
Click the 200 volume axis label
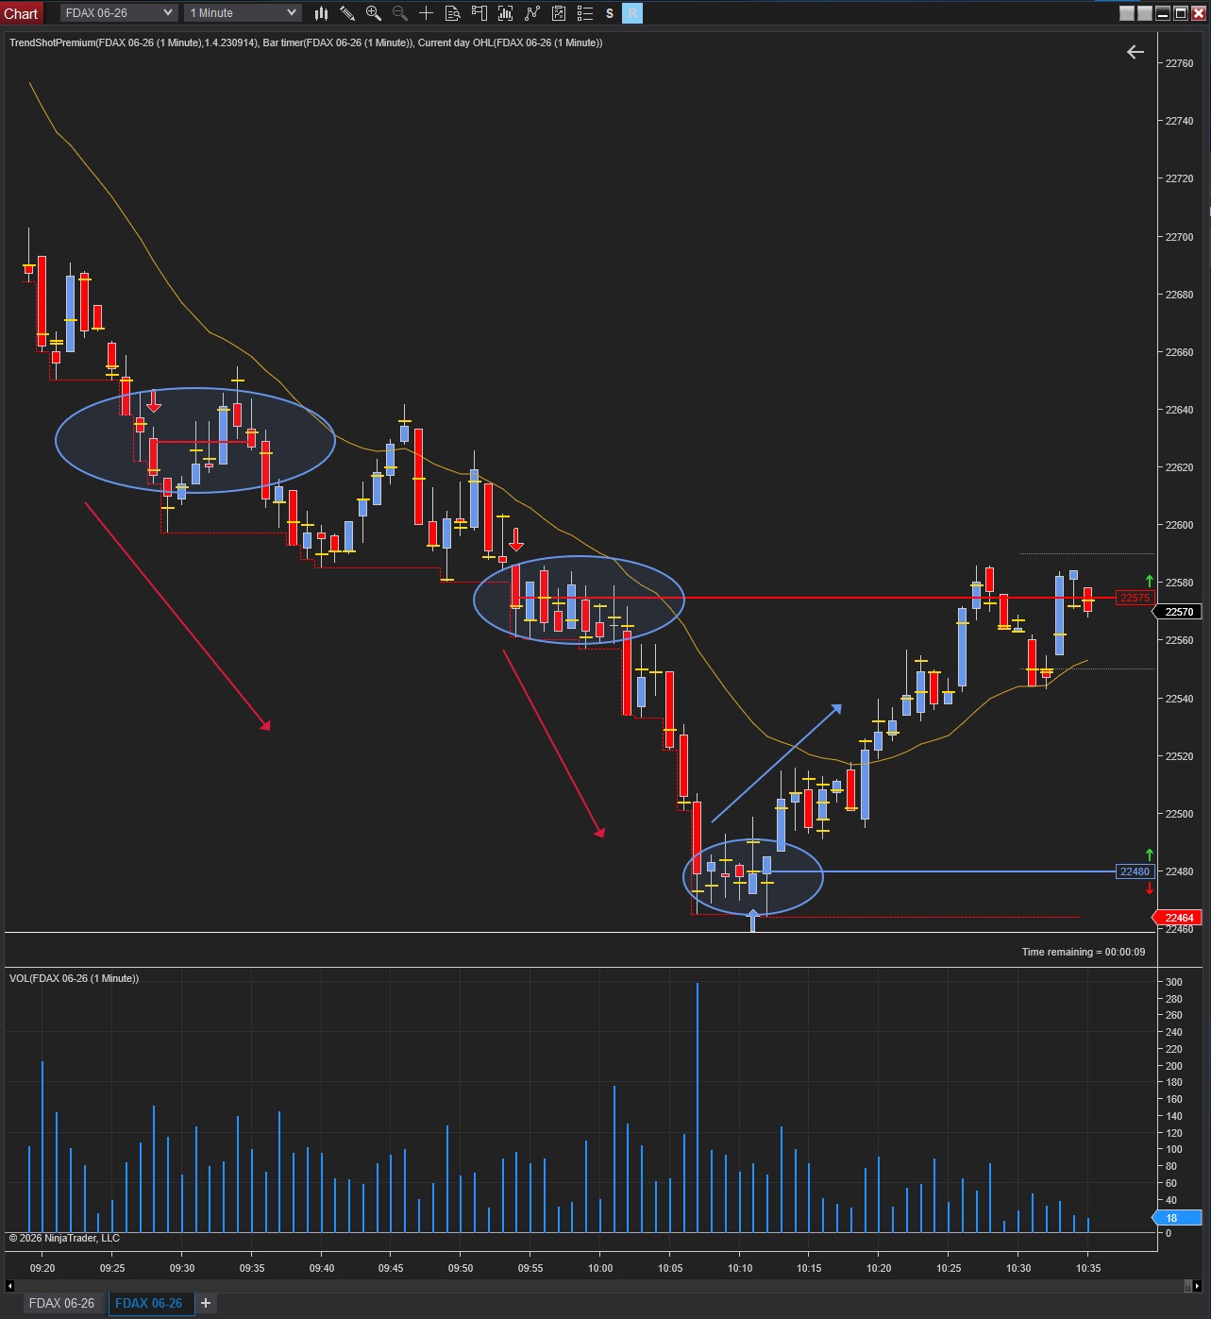pyautogui.click(x=1174, y=1066)
